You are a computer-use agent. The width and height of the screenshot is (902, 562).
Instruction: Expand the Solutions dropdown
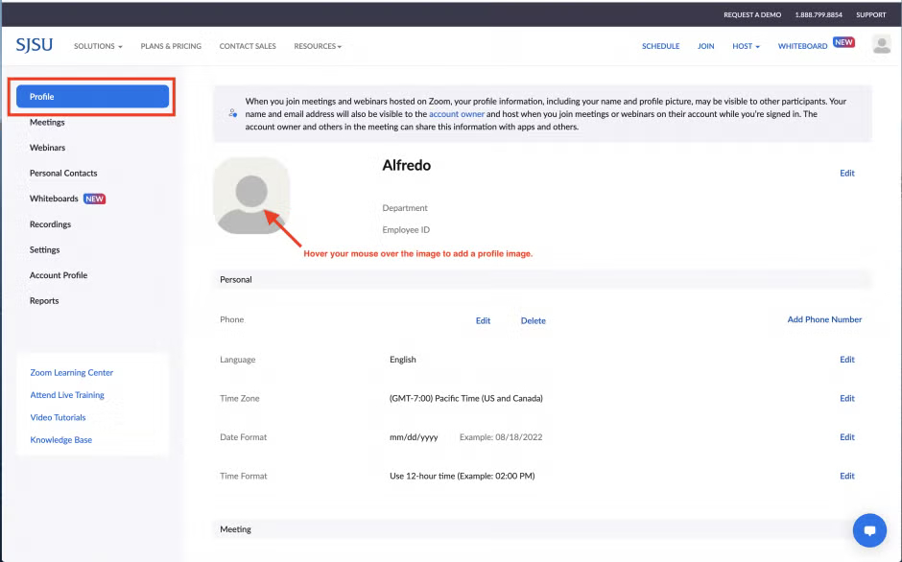pos(98,46)
